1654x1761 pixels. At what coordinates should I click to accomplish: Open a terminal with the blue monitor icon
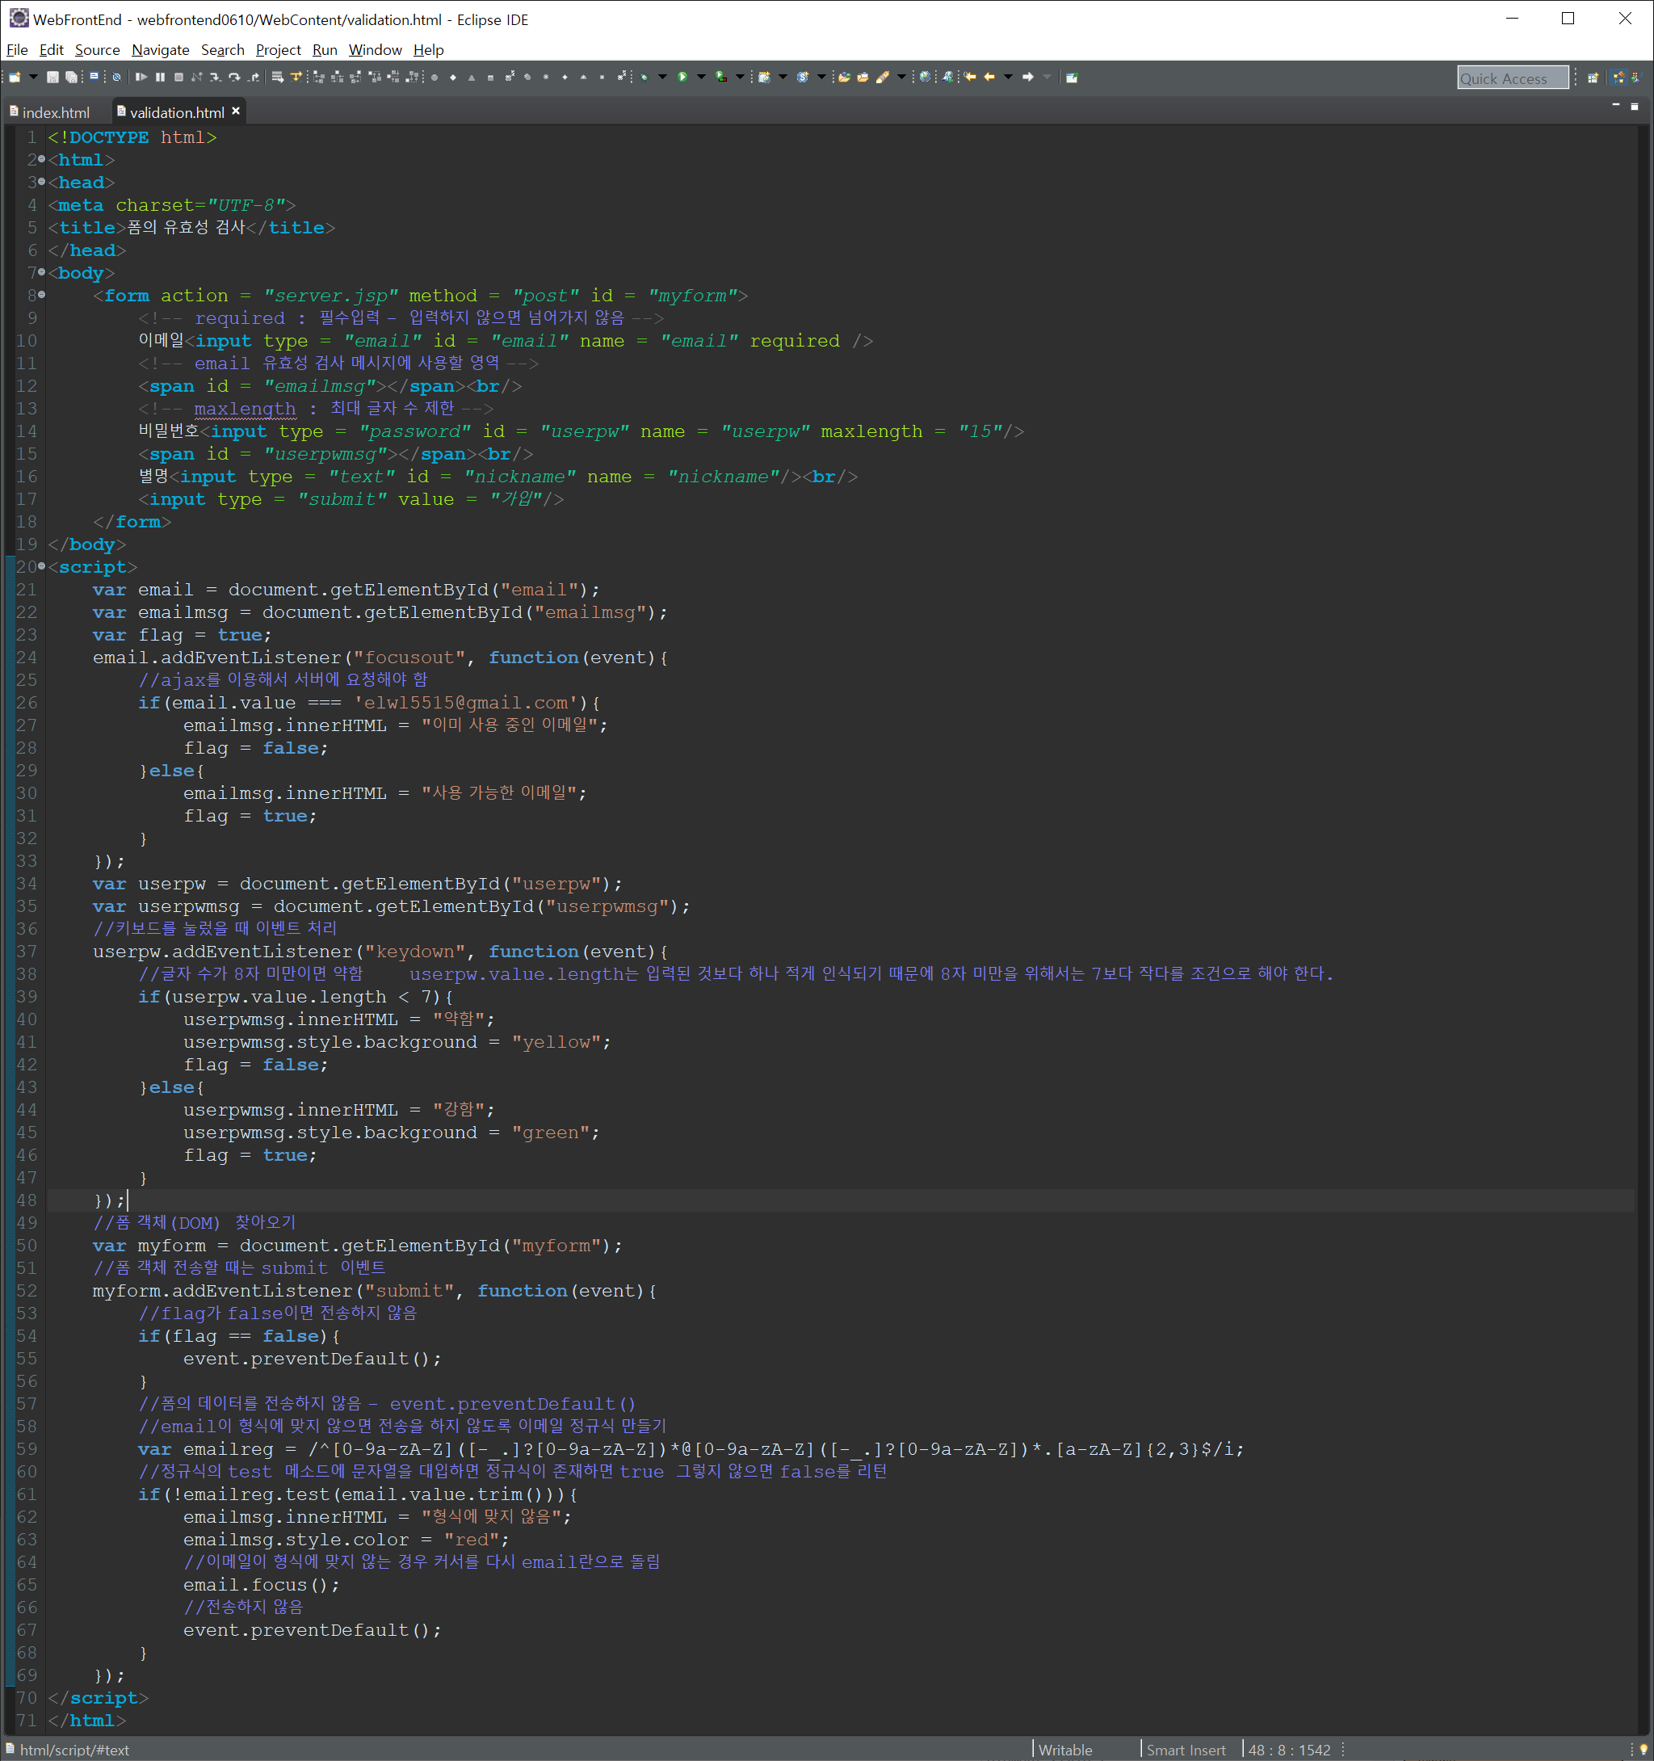coord(94,77)
